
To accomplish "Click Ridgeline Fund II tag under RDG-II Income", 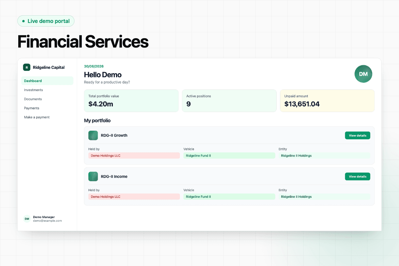I will pos(229,197).
